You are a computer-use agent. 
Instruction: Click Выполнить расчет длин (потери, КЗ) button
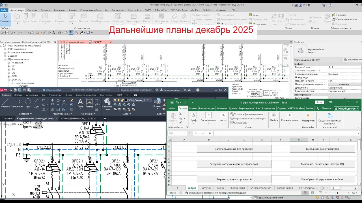pyautogui.click(x=322, y=164)
